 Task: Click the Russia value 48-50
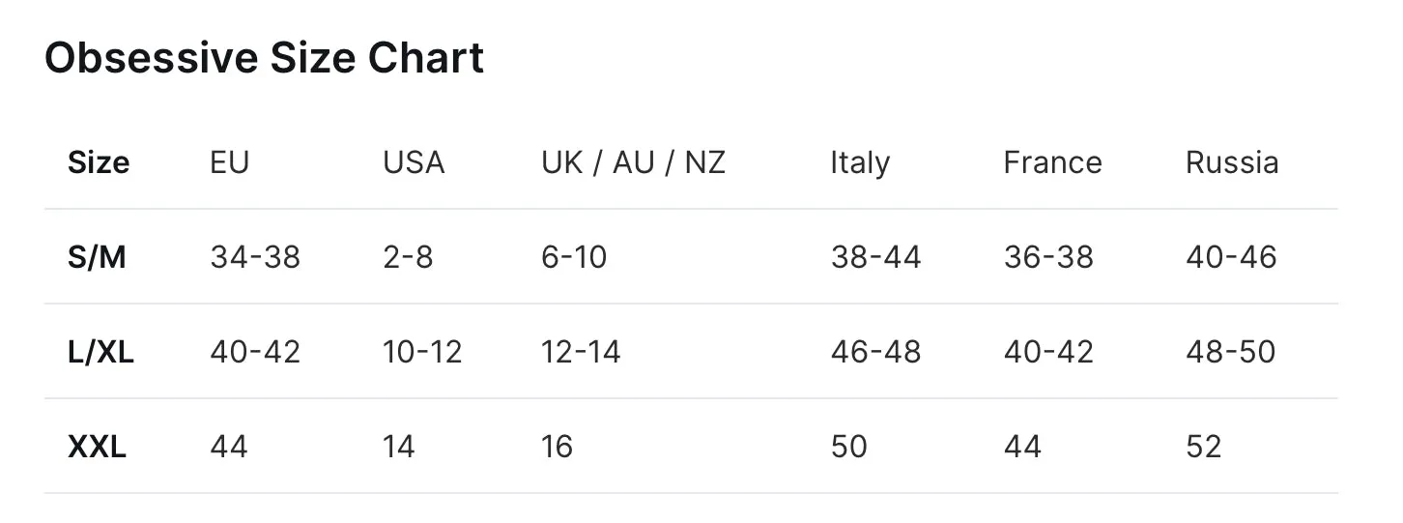click(1231, 352)
